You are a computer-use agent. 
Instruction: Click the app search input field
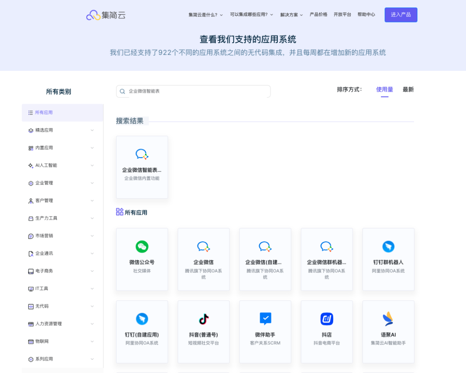pos(193,92)
